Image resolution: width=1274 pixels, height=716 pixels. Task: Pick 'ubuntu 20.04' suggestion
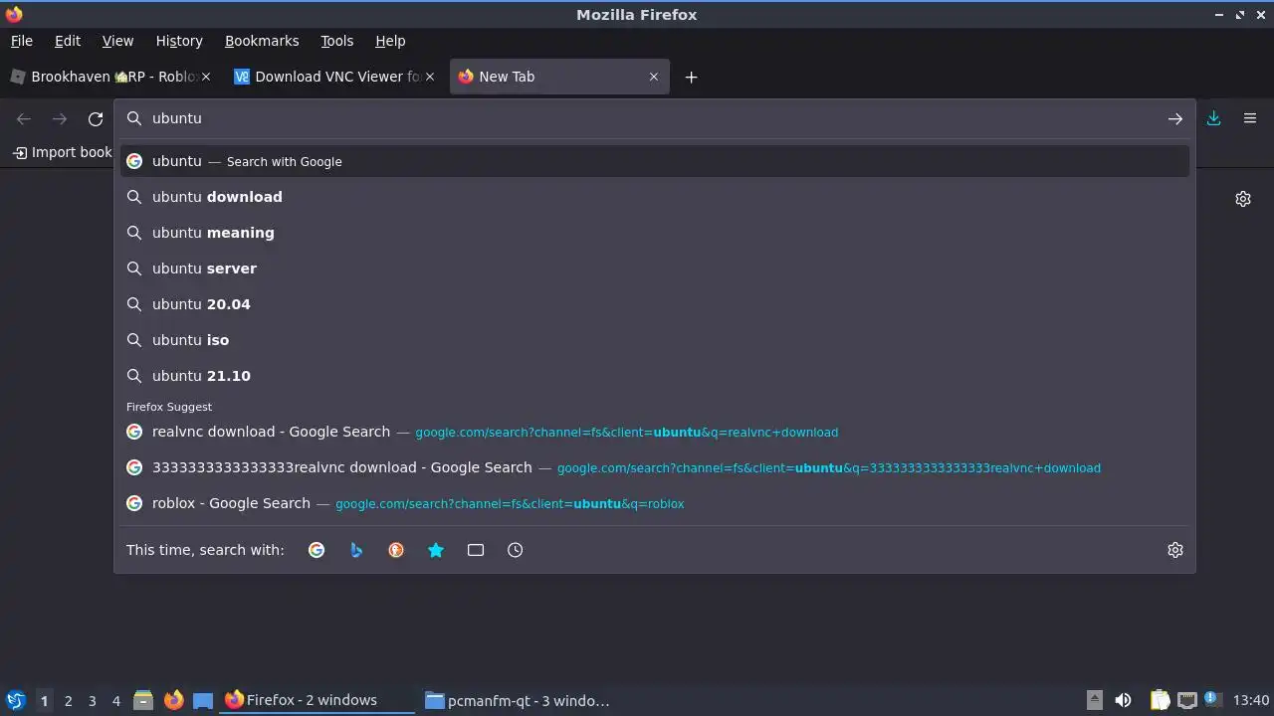655,304
